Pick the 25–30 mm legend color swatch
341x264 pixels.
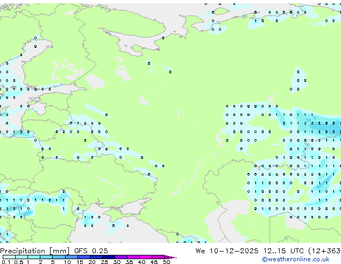(x=108, y=257)
